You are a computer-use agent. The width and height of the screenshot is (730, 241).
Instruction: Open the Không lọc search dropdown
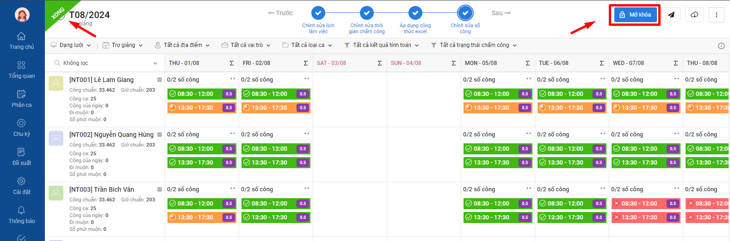point(105,63)
